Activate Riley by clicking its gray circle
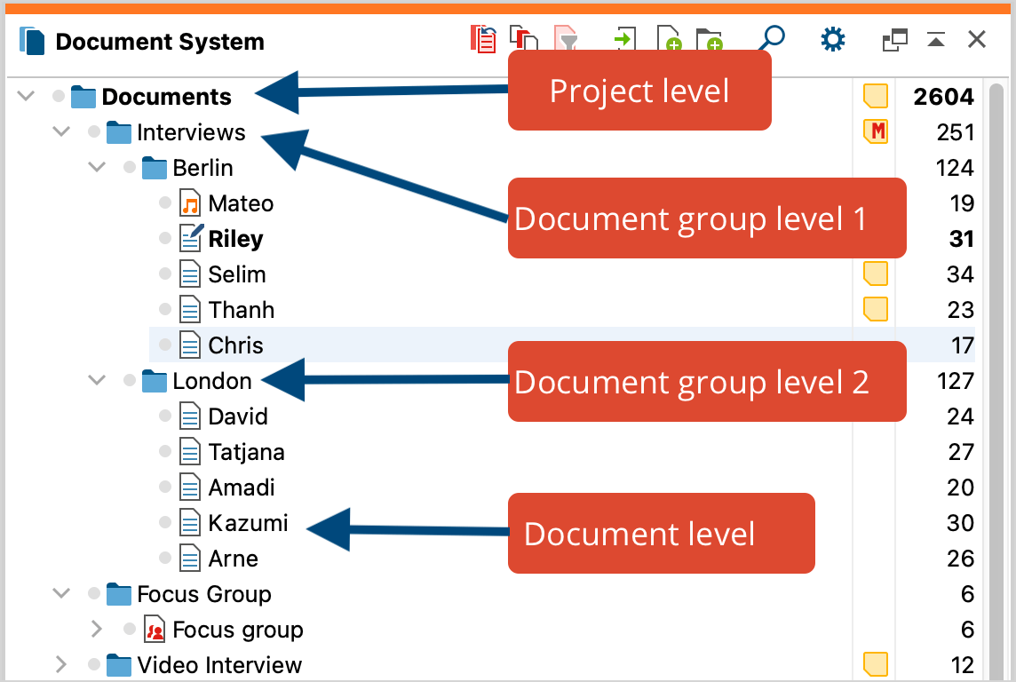Screen dimensions: 1016x682 164,238
